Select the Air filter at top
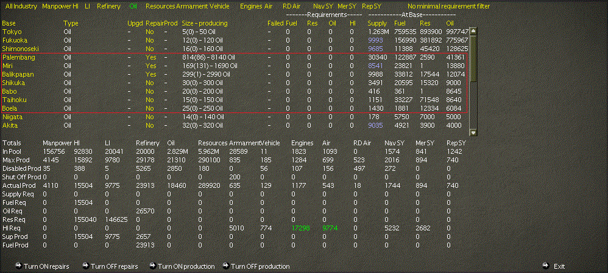Image resolution: width=608 pixels, height=273 pixels. 268,7
